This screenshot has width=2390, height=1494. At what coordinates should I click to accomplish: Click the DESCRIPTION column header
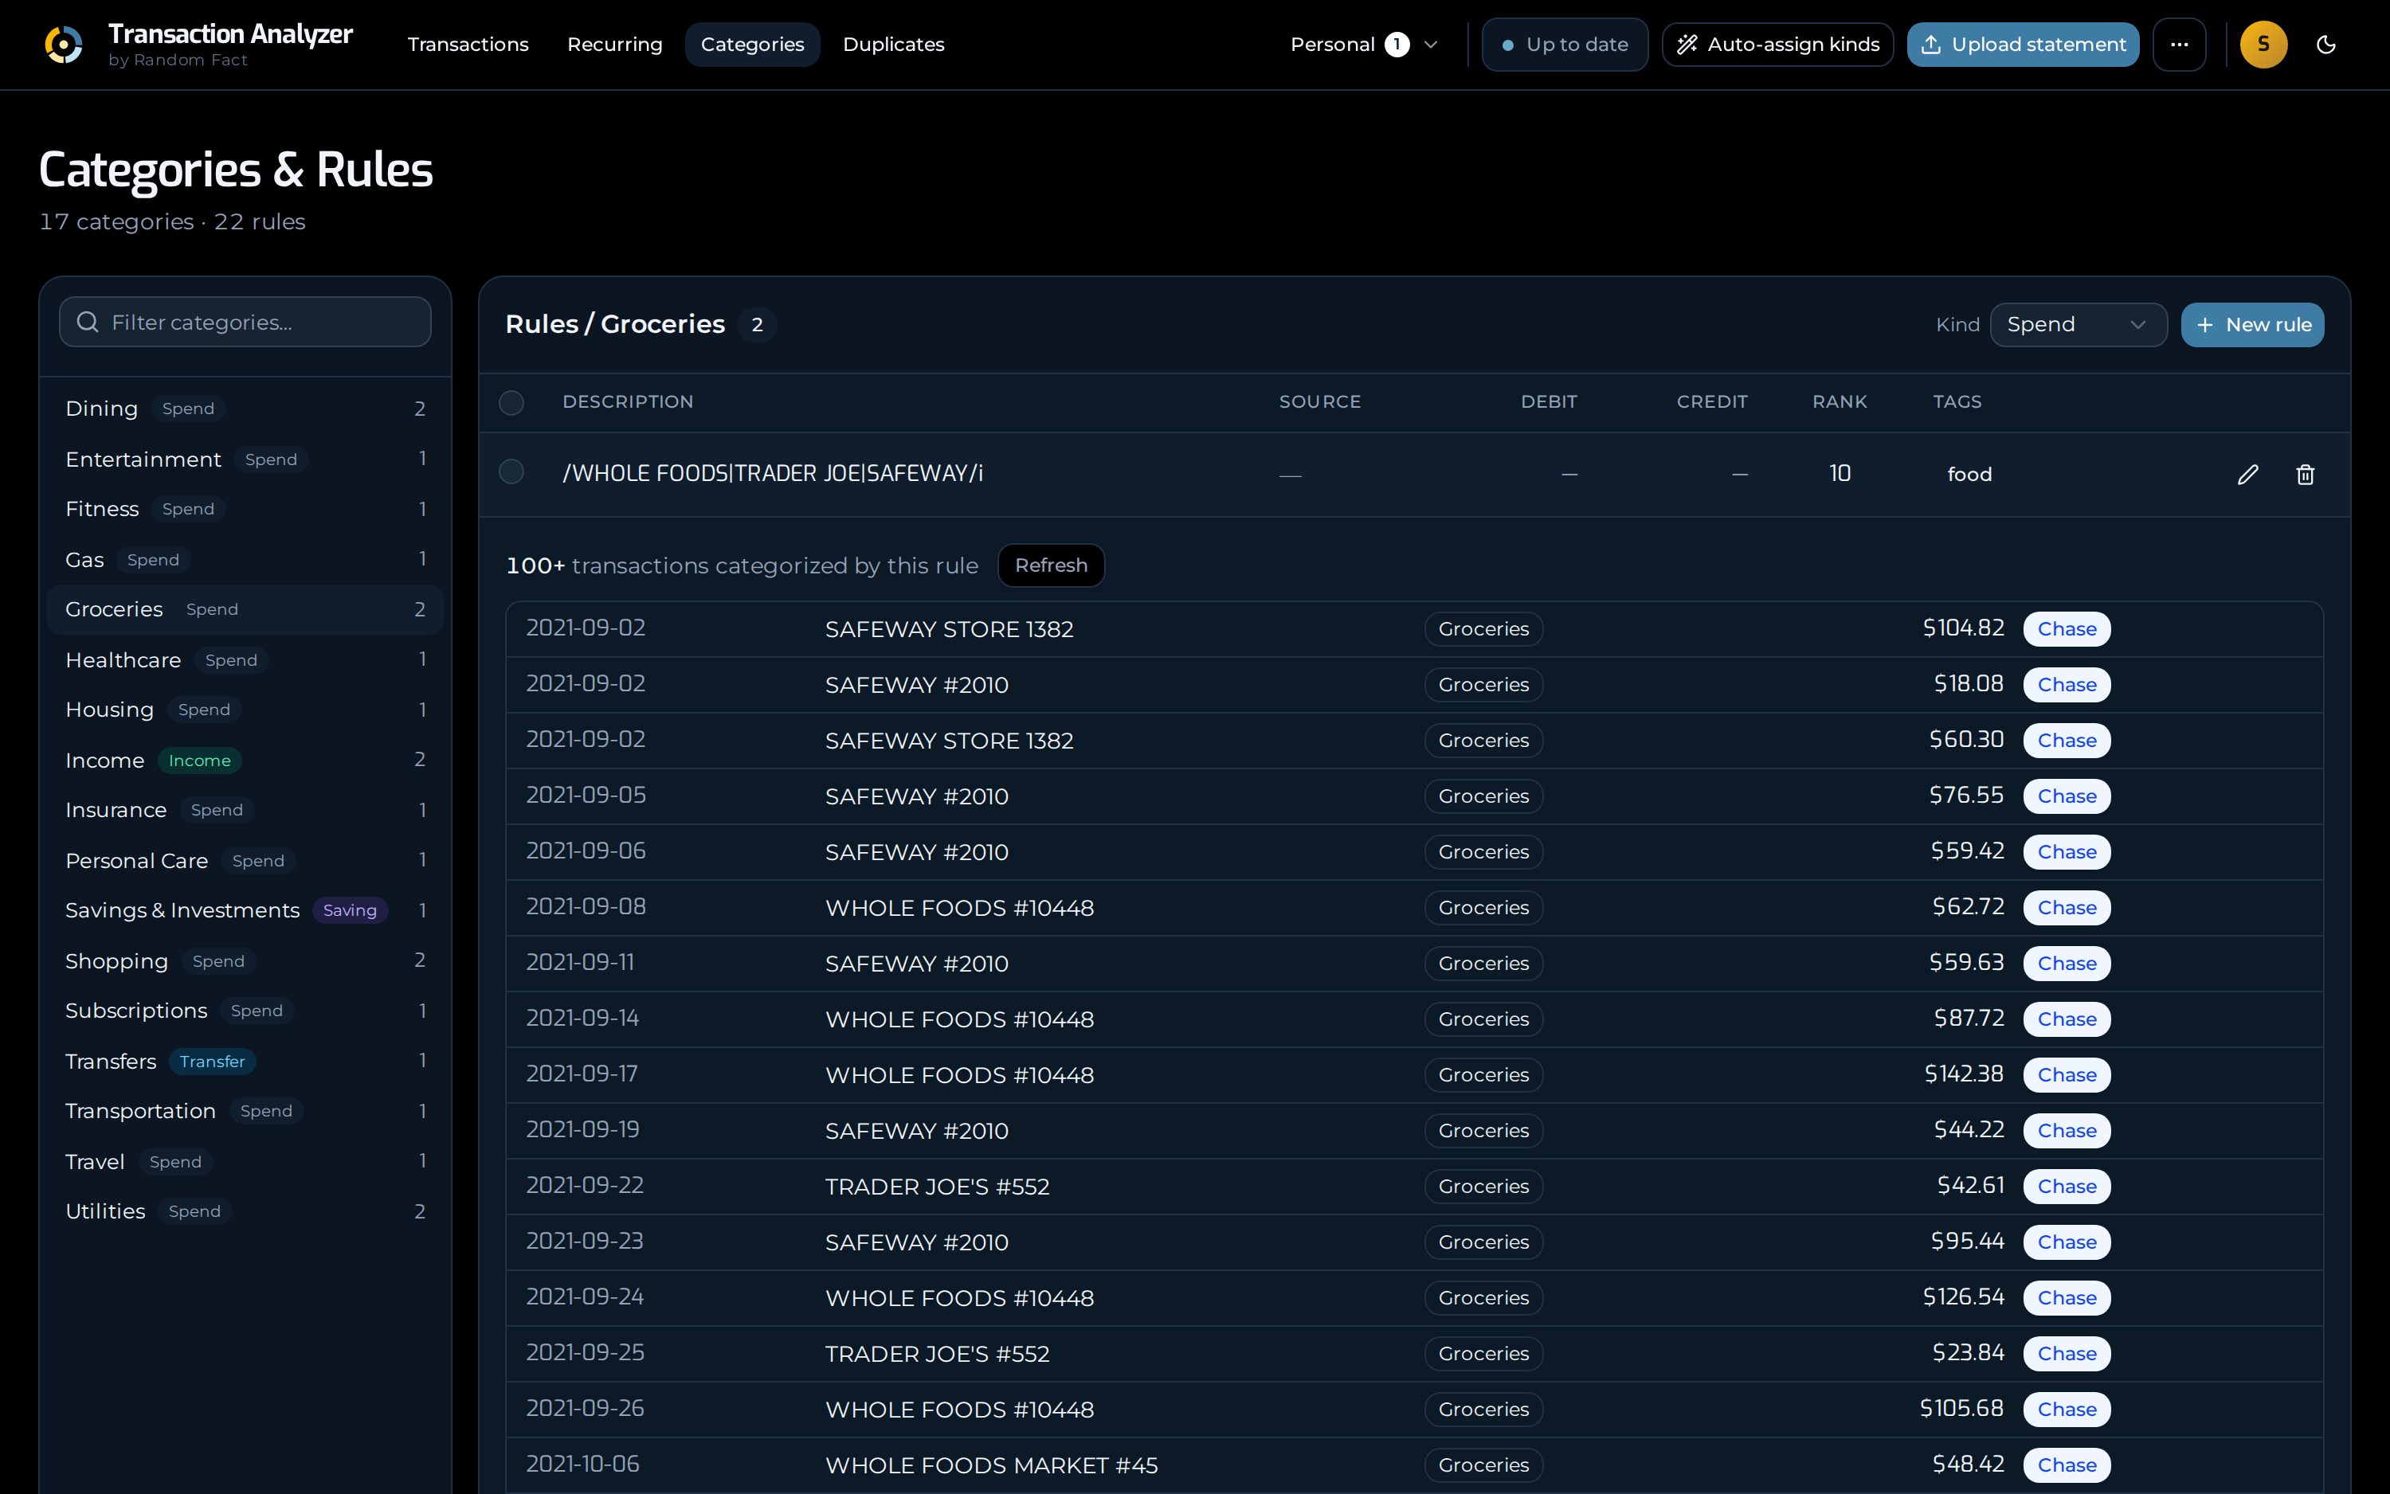tap(628, 402)
